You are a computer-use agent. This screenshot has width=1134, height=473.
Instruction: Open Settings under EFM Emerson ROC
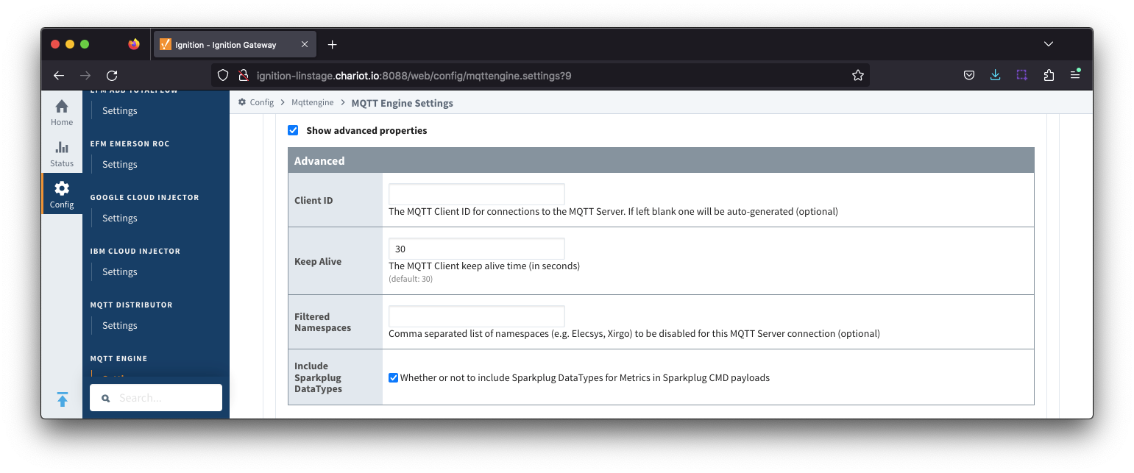coord(120,164)
